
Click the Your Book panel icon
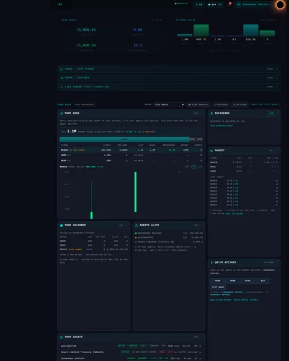(x=61, y=113)
